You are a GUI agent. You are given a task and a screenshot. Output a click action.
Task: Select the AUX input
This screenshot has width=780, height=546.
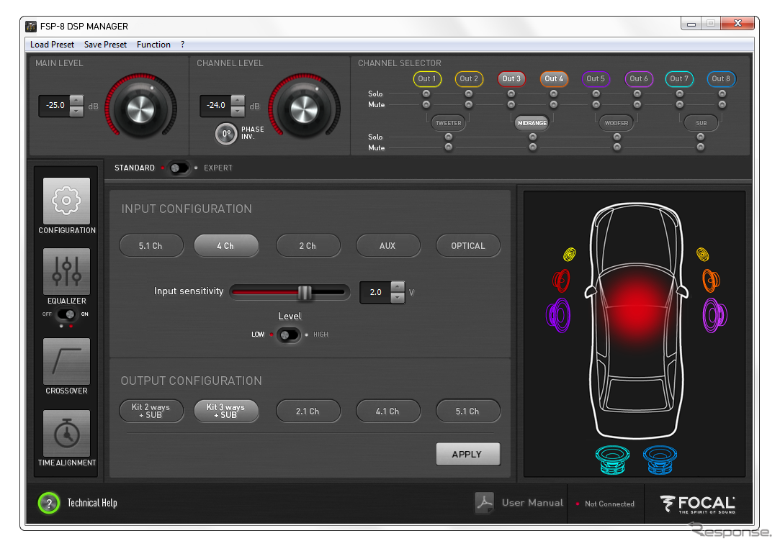[388, 246]
